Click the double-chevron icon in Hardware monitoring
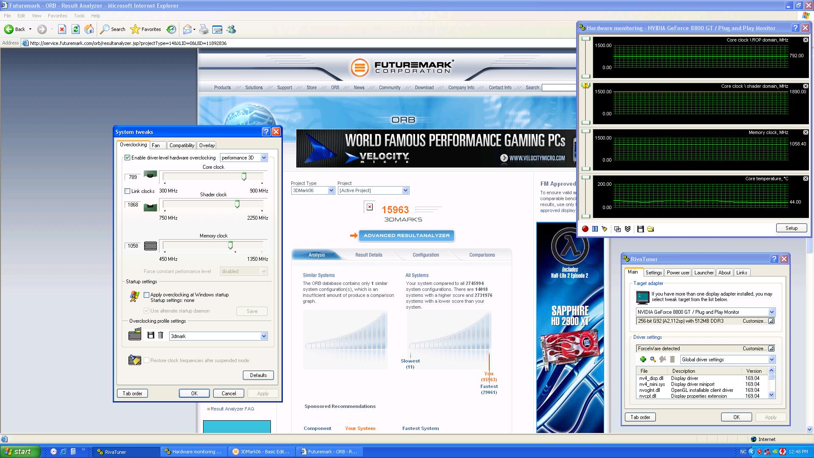 pyautogui.click(x=628, y=229)
